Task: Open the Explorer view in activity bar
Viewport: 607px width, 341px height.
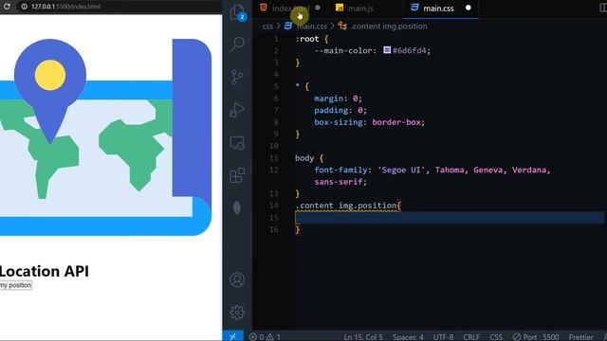Action: click(237, 12)
